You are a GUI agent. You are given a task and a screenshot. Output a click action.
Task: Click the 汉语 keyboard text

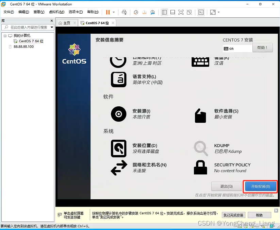(219, 63)
